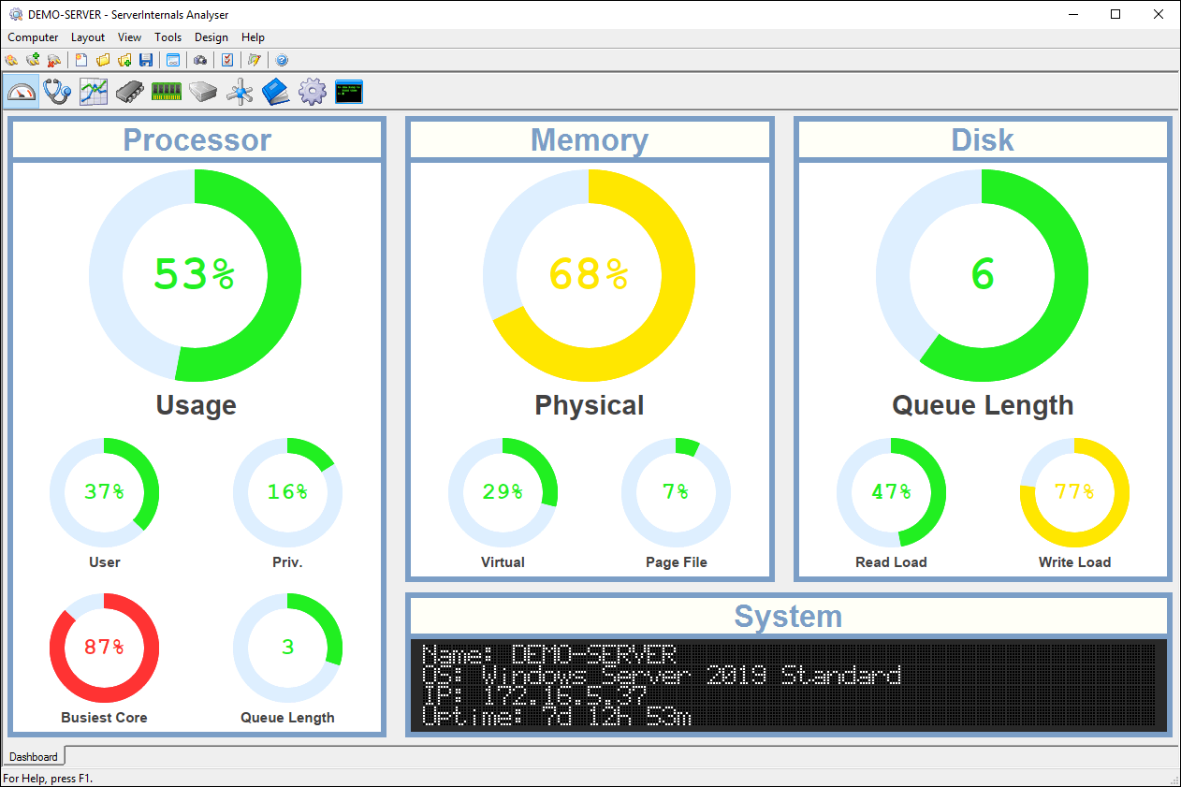Click the yellow Write Load gauge

click(x=1074, y=492)
